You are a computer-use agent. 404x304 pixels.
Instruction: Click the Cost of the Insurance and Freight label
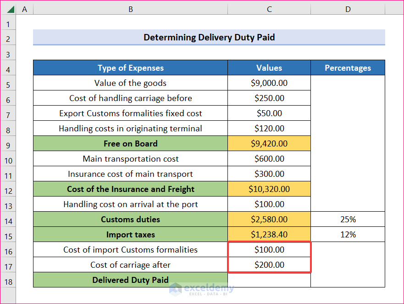131,189
